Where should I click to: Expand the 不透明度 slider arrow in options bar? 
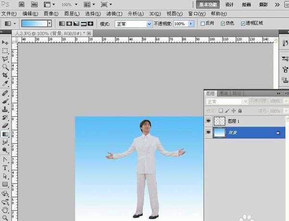coord(191,23)
